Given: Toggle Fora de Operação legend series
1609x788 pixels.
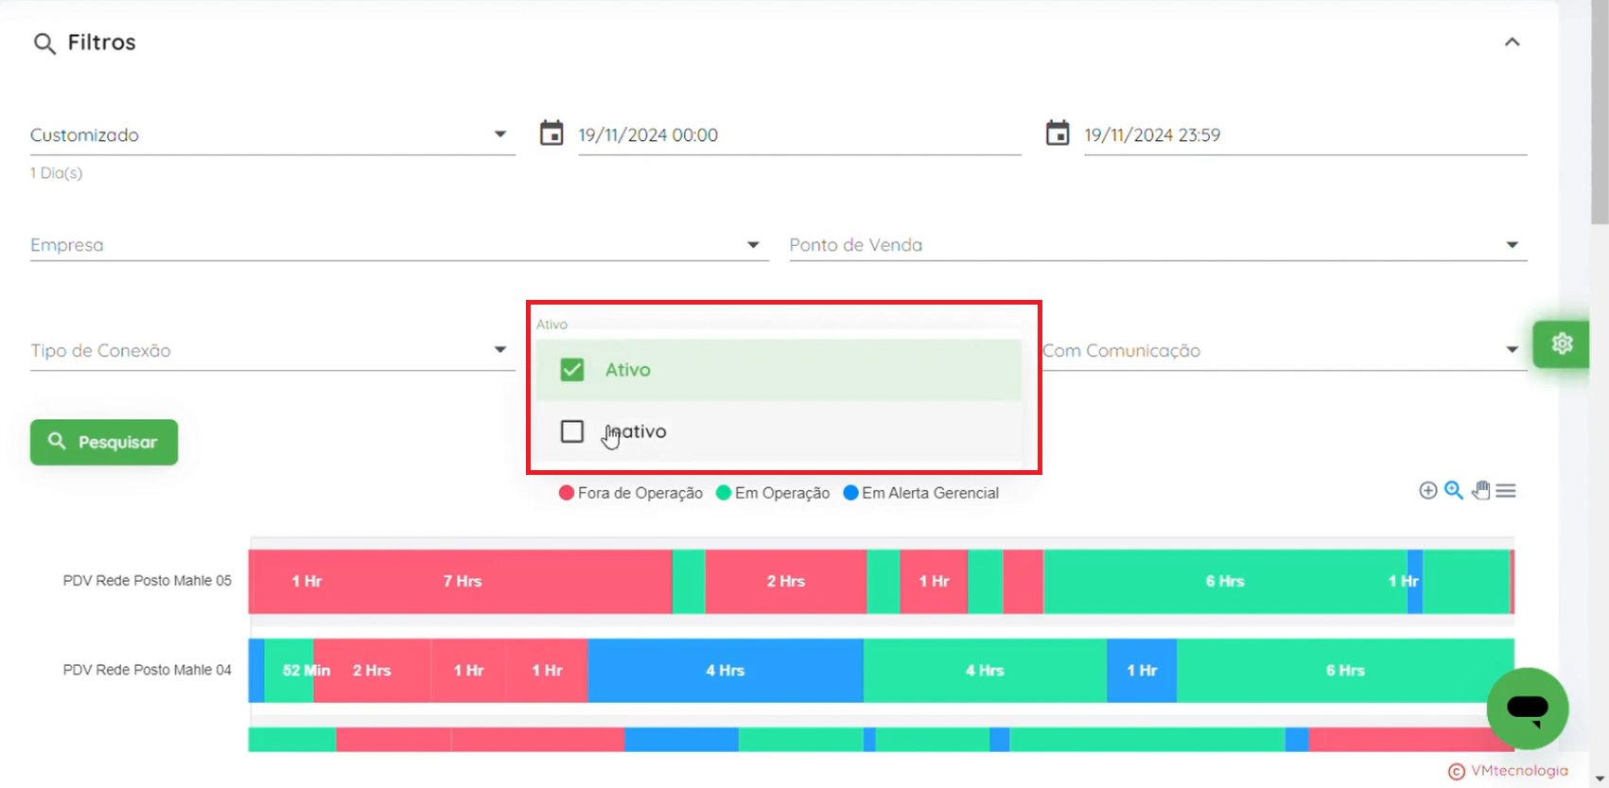Looking at the screenshot, I should (631, 493).
